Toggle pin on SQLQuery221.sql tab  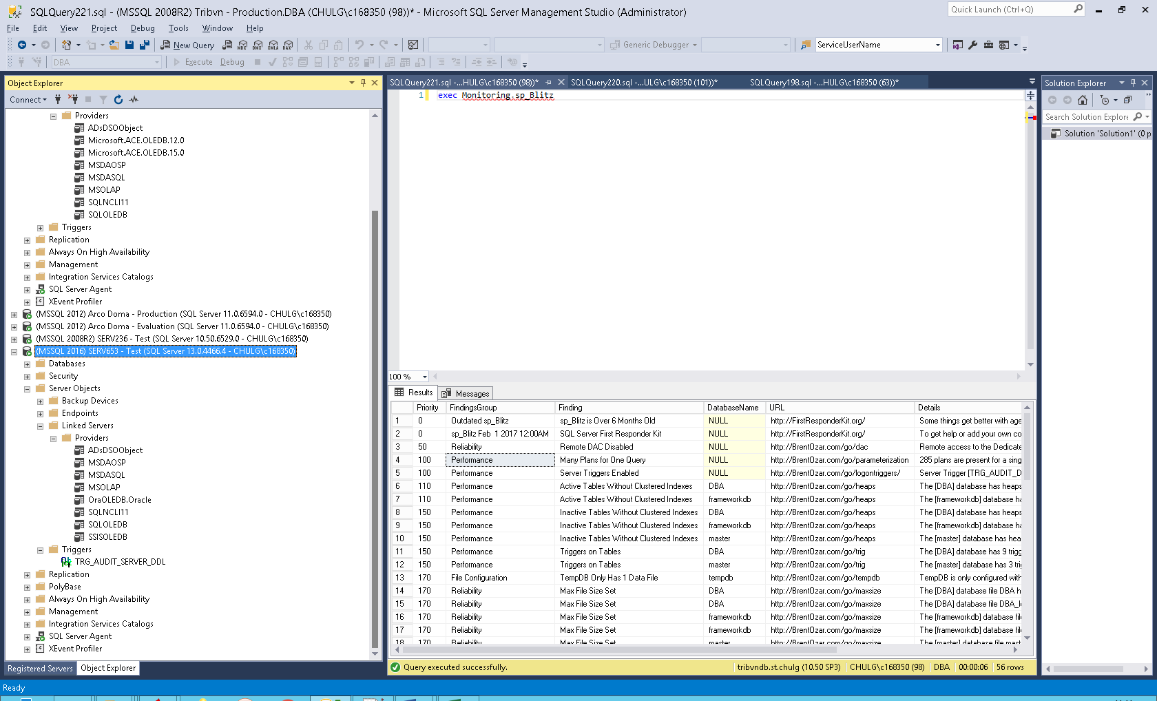[549, 83]
